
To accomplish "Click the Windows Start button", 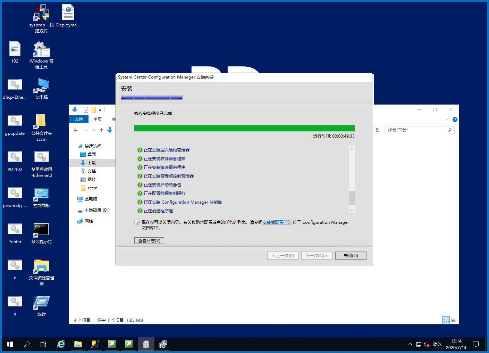I will 10,344.
